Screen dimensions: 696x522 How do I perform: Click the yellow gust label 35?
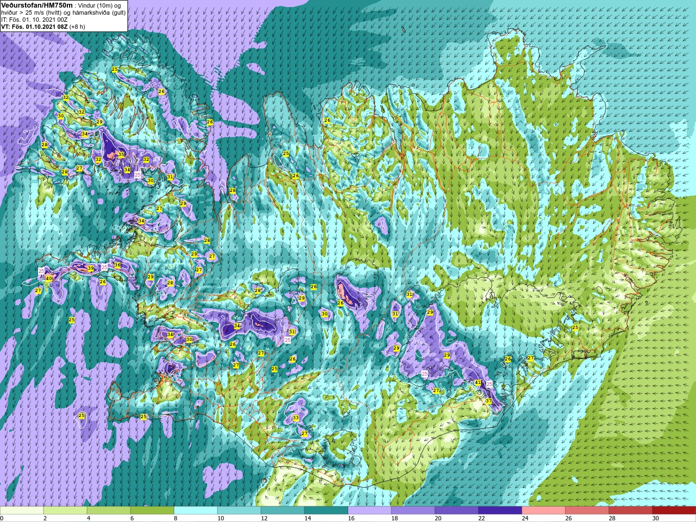(x=121, y=154)
